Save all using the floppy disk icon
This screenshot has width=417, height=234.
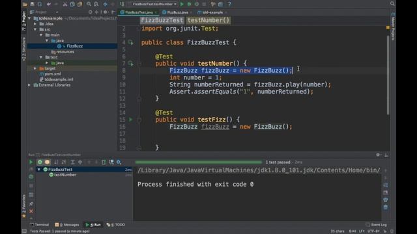click(32, 4)
